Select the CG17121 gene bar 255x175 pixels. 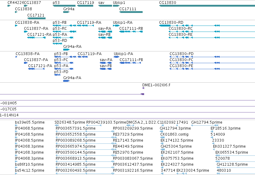[37, 18]
